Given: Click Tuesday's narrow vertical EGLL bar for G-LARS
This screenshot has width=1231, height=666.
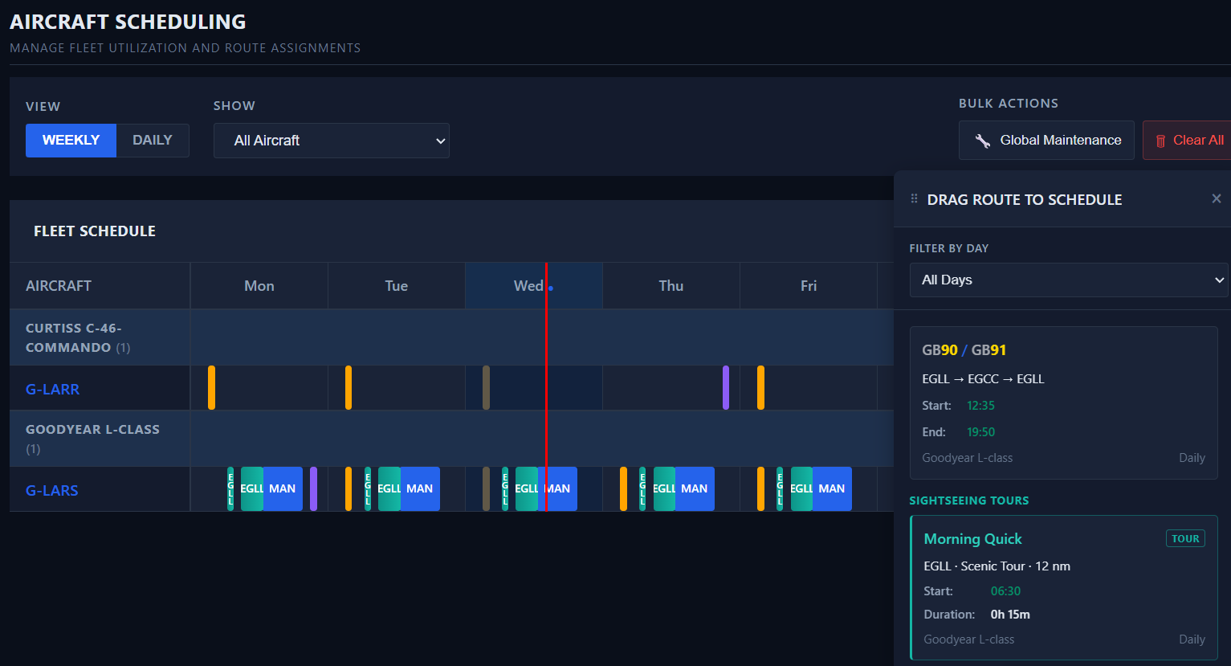Looking at the screenshot, I should (368, 488).
